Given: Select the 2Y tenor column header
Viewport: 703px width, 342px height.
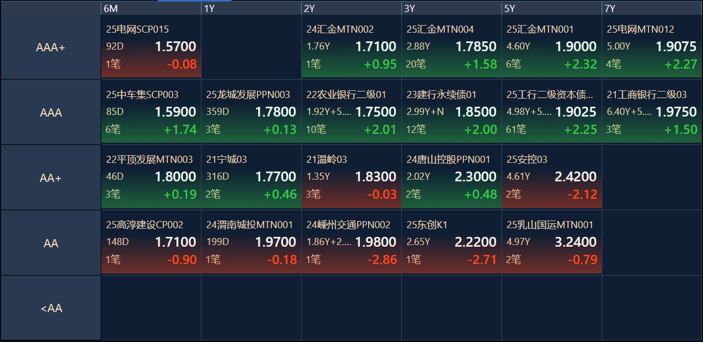Looking at the screenshot, I should point(351,8).
